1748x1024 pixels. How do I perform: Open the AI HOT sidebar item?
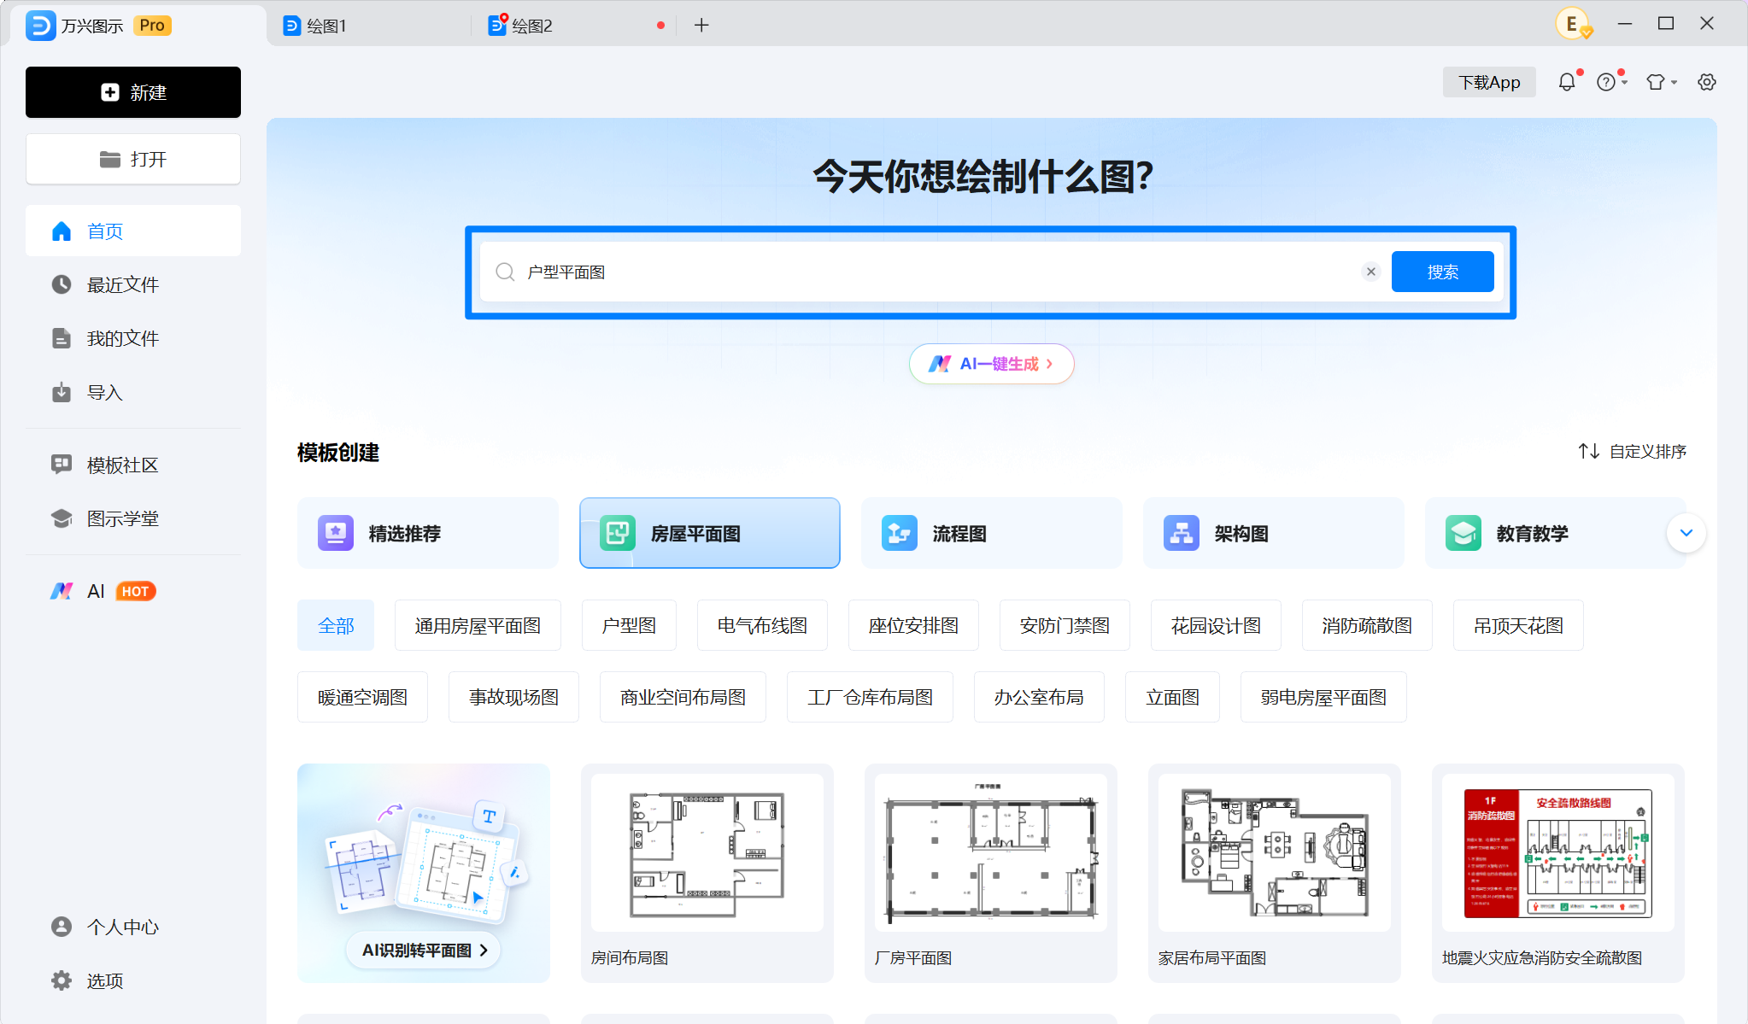coord(133,591)
